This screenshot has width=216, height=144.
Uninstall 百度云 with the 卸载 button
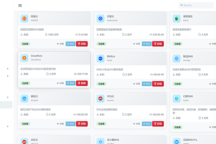158,44
